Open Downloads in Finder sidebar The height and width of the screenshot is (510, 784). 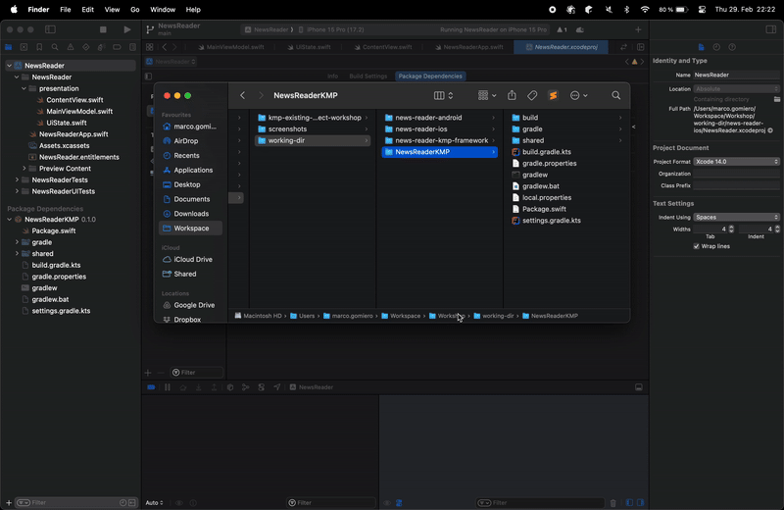[190, 214]
